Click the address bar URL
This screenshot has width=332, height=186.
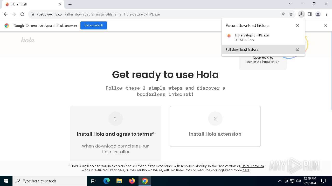[98, 14]
